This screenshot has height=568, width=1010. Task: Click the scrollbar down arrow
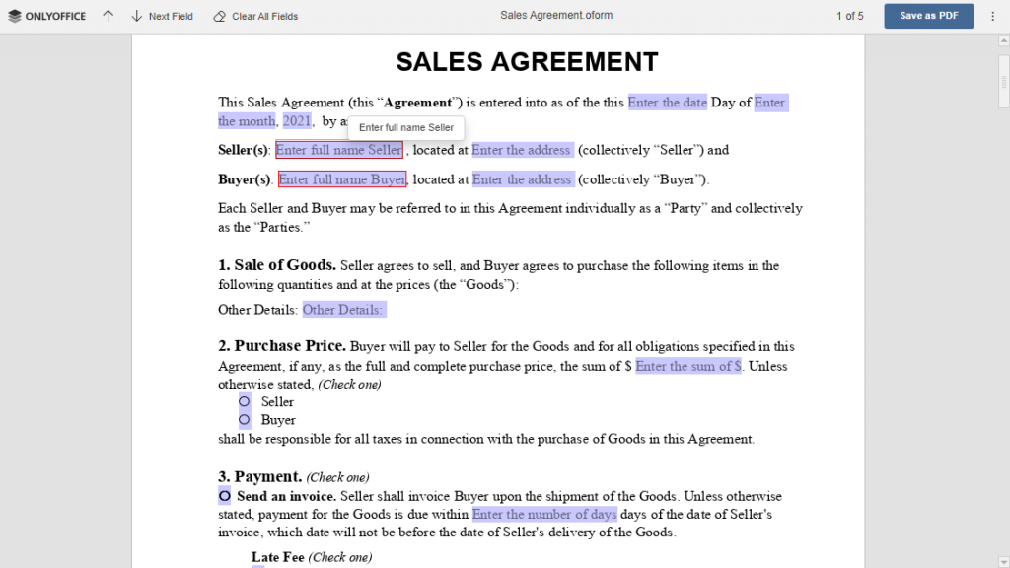point(1002,560)
